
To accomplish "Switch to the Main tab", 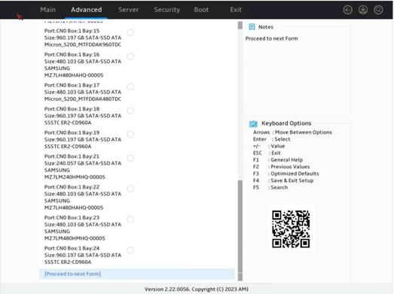I will click(48, 10).
